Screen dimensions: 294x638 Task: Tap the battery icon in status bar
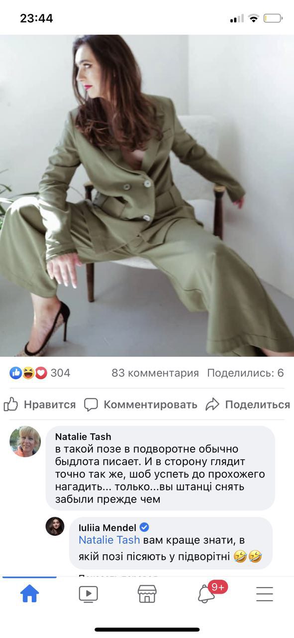pyautogui.click(x=273, y=19)
